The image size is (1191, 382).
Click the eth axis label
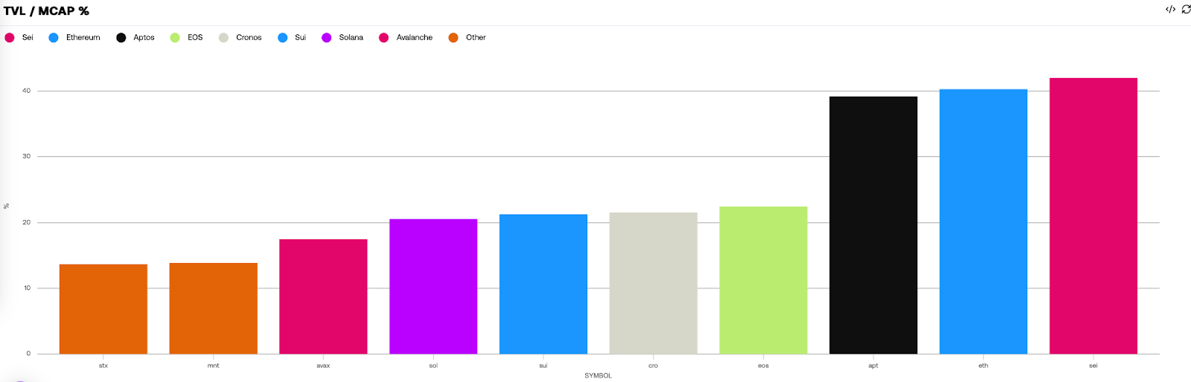[x=983, y=366]
